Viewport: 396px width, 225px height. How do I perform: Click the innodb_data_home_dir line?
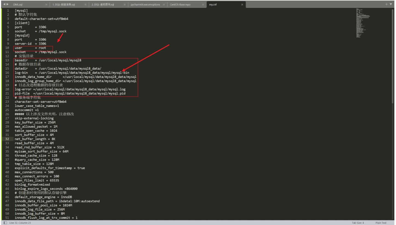(76, 77)
